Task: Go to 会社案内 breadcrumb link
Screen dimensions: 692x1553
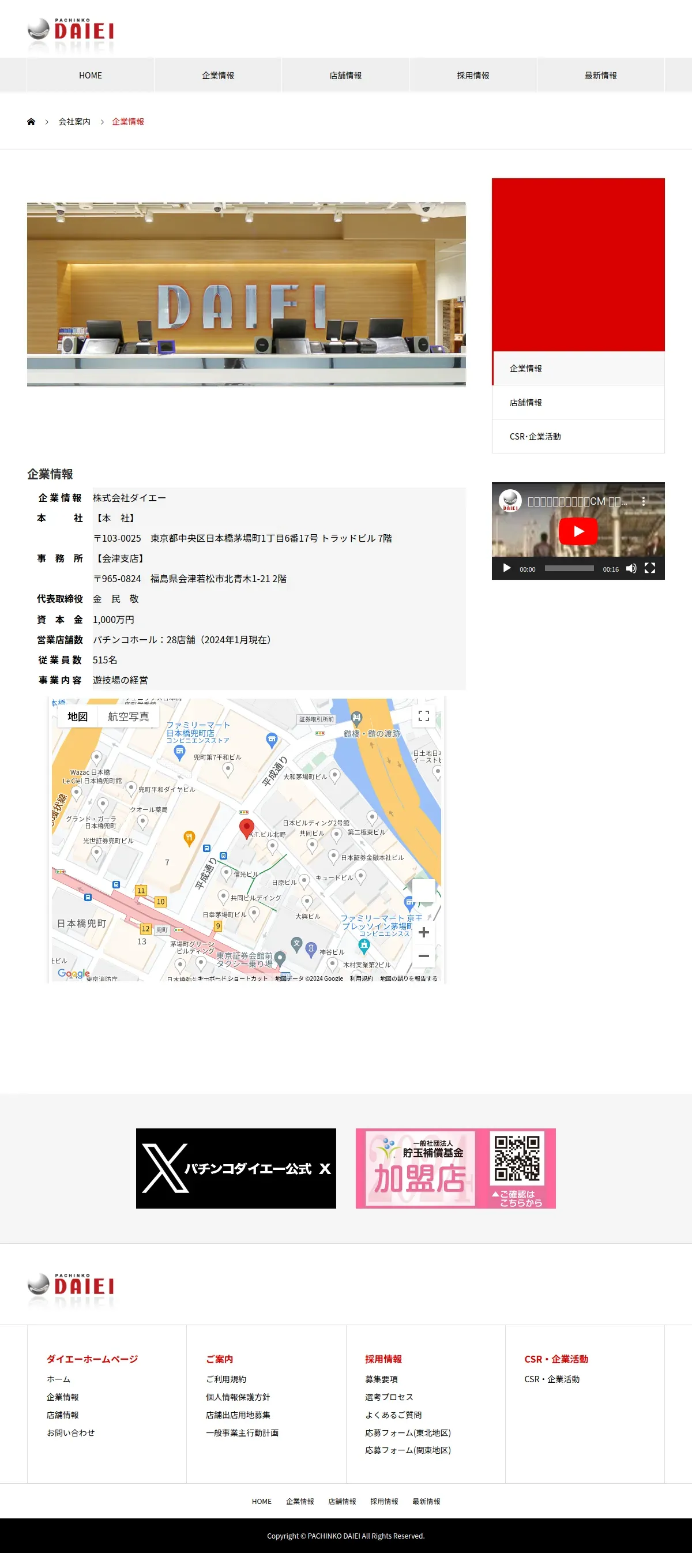Action: coord(74,122)
